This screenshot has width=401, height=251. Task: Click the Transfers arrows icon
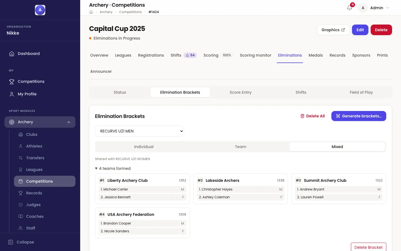[x=21, y=158]
